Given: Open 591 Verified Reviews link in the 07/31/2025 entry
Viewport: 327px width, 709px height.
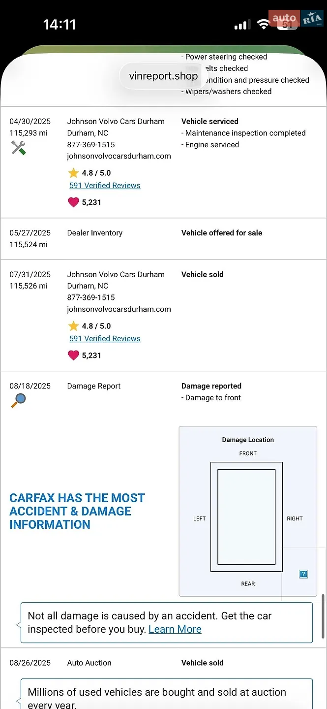Looking at the screenshot, I should pyautogui.click(x=105, y=339).
